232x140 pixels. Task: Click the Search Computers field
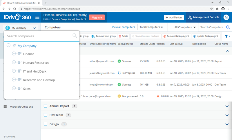(212, 27)
